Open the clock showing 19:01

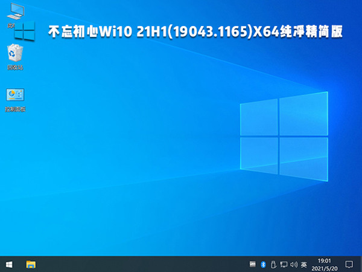(x=323, y=261)
